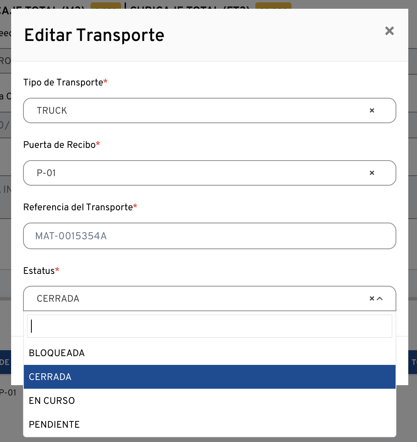The image size is (417, 442).
Task: Close the Editar Transporte dialog
Action: tap(389, 31)
